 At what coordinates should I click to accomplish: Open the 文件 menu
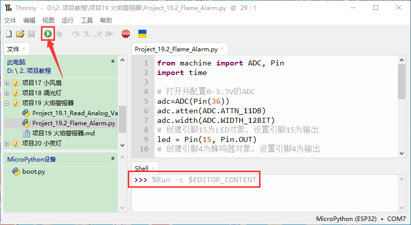point(10,20)
